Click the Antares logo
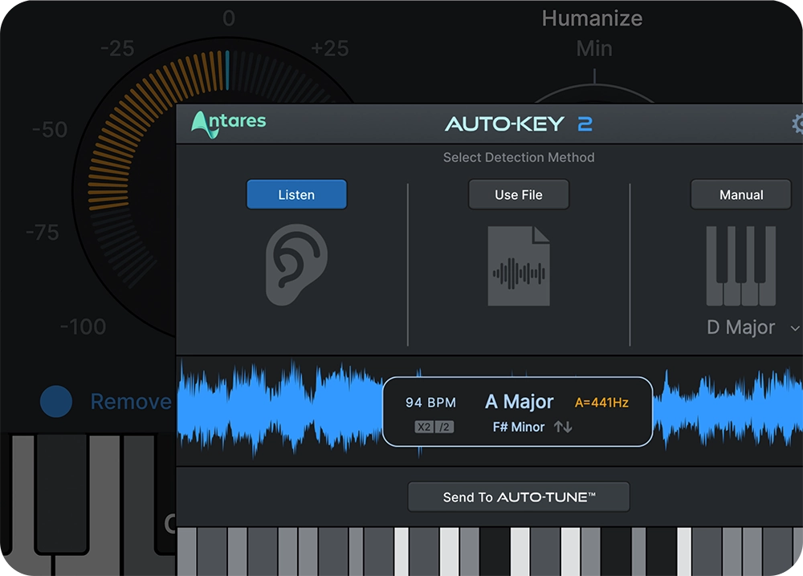Image resolution: width=803 pixels, height=576 pixels. [x=229, y=124]
